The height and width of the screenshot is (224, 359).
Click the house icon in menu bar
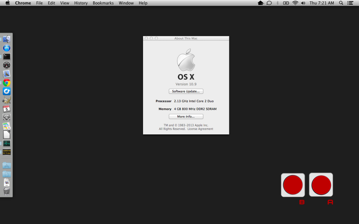(260, 3)
